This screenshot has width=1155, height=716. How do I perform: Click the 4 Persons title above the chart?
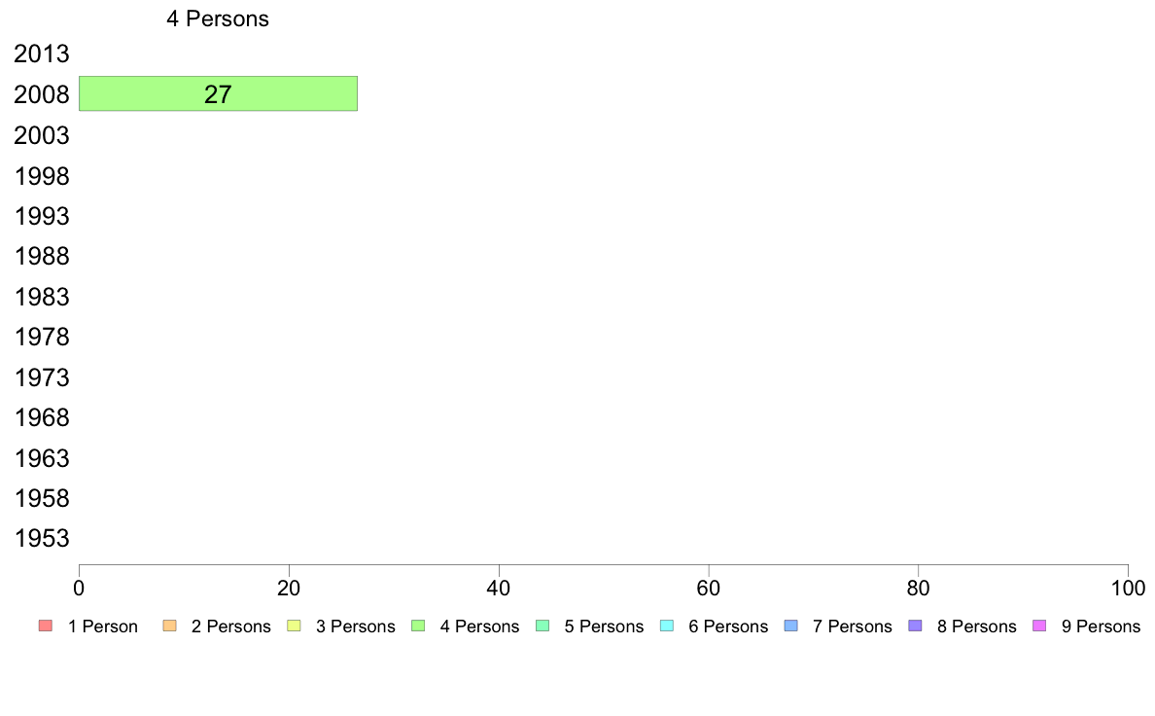pyautogui.click(x=218, y=18)
